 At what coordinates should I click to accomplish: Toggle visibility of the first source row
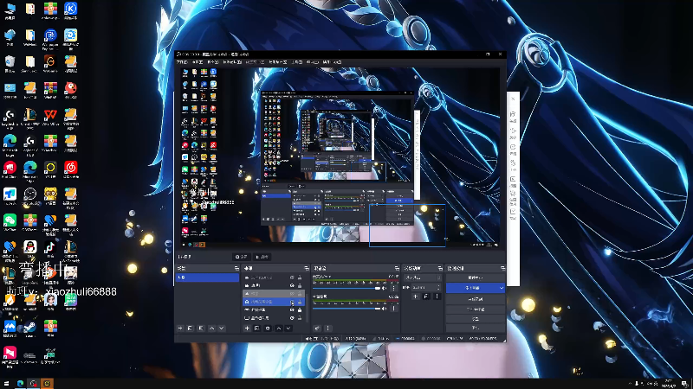tap(292, 277)
